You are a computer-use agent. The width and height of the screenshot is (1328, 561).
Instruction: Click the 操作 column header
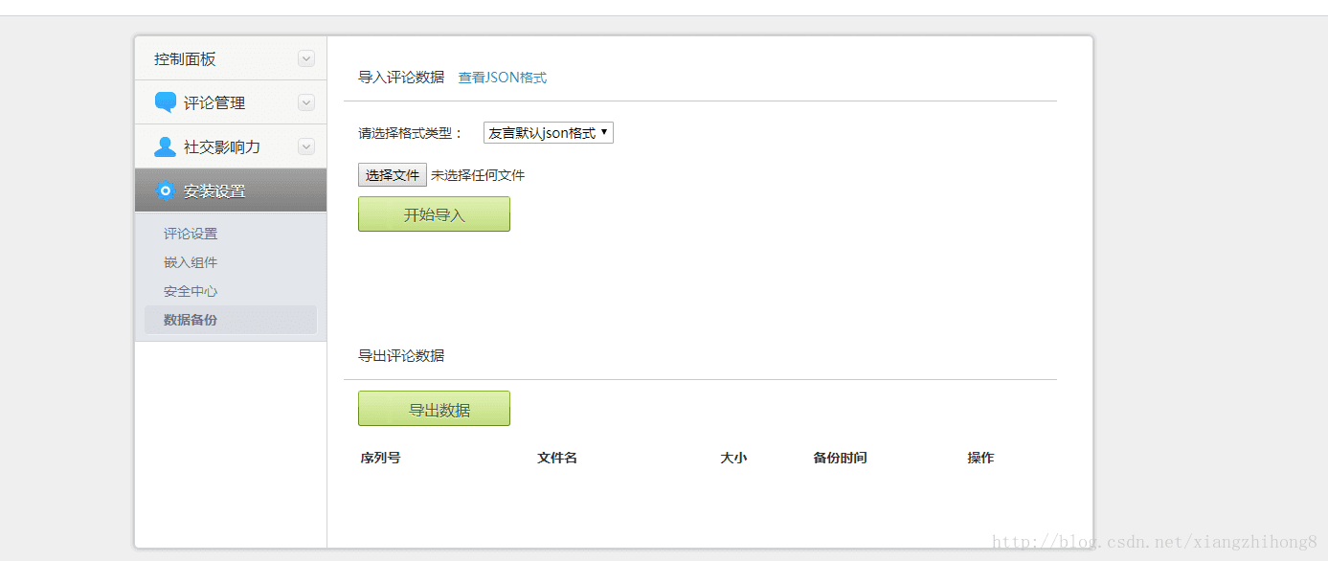(x=980, y=458)
